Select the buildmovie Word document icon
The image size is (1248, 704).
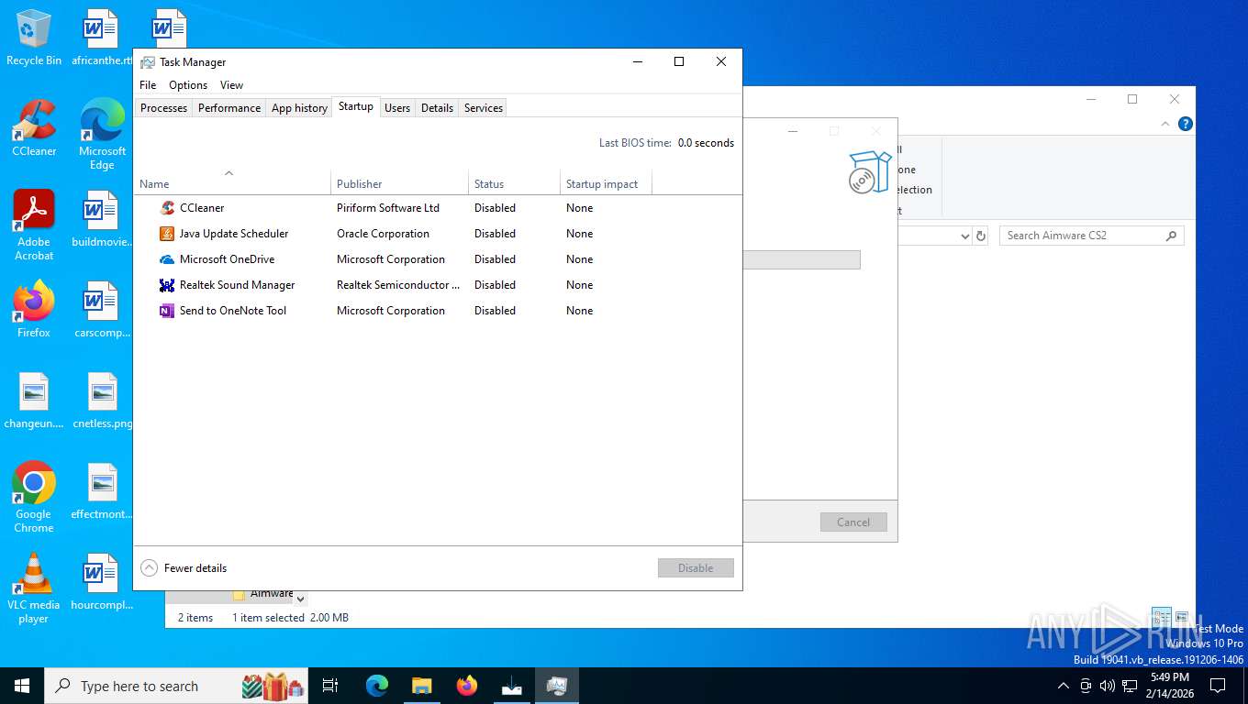[102, 218]
